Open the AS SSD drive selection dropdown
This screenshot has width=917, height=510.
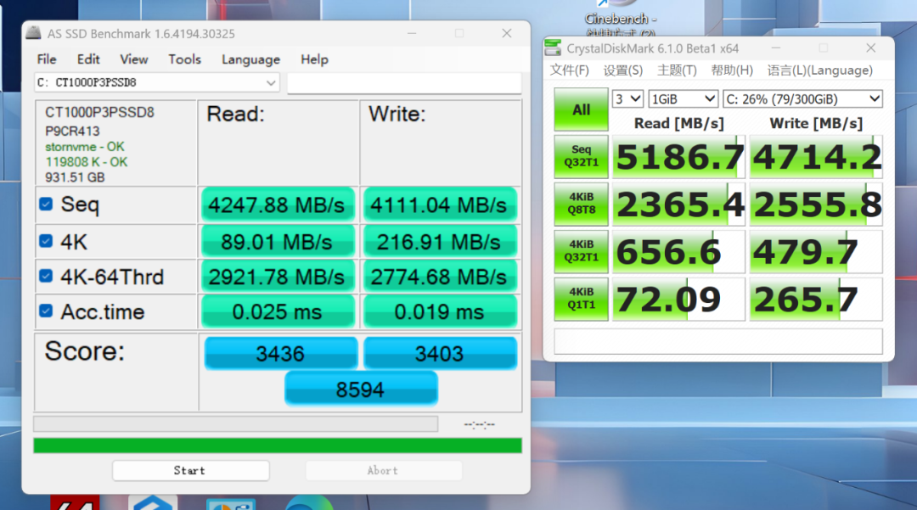[x=157, y=82]
